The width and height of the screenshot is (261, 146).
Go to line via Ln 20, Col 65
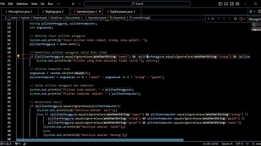pyautogui.click(x=210, y=144)
